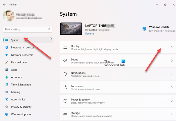
Task: Click the Display laptop icon
Action: 65,47
